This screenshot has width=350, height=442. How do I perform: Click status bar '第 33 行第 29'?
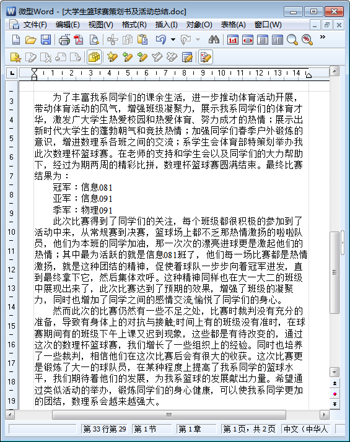coord(104,429)
